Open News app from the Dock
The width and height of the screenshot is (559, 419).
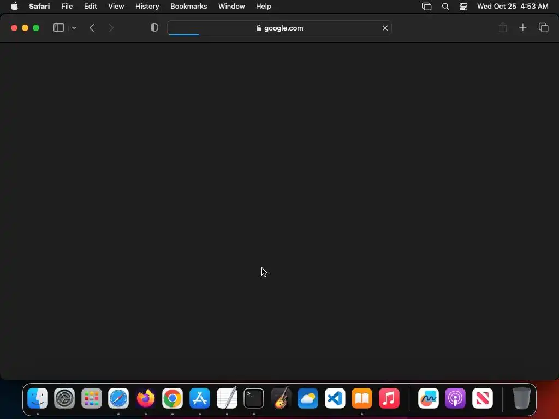click(x=483, y=398)
